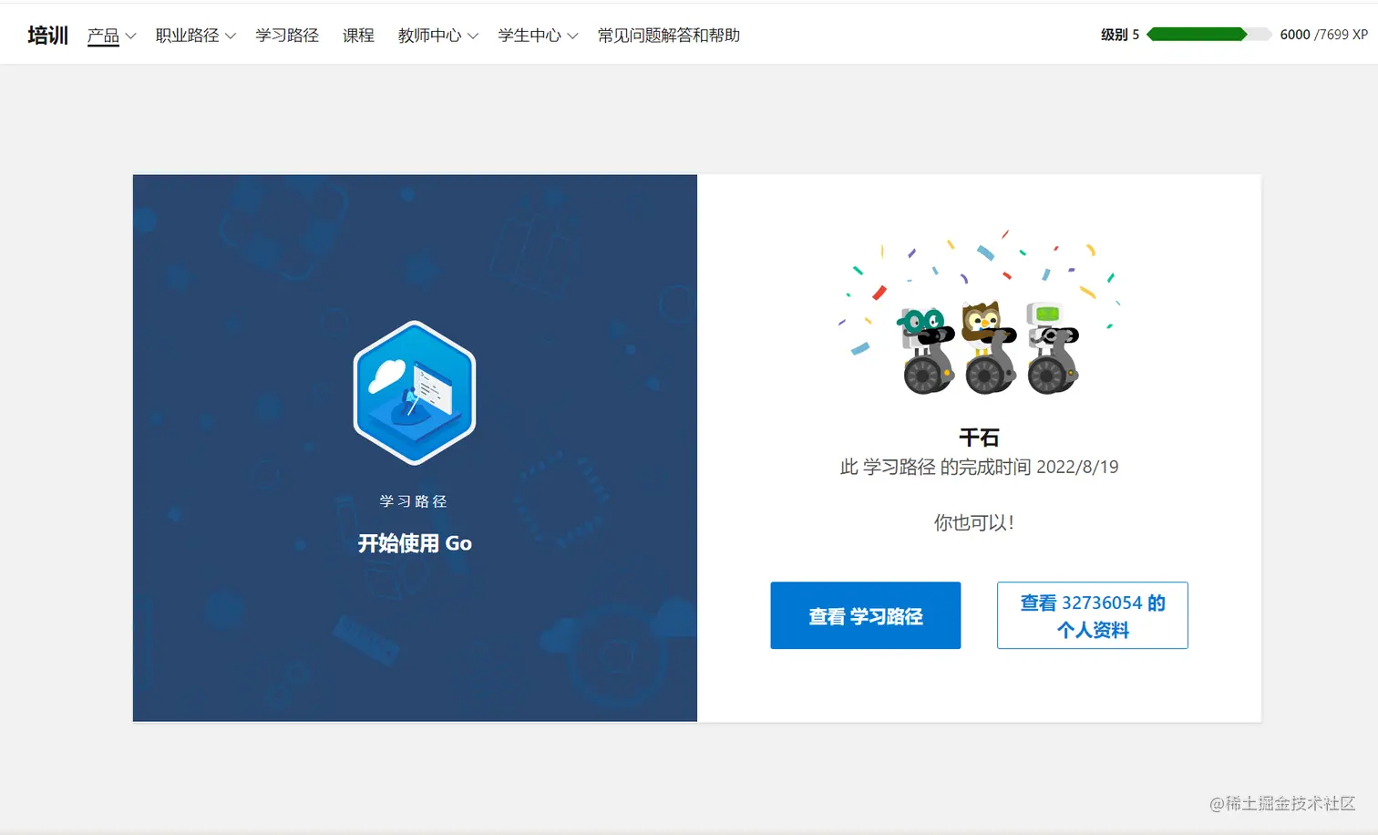This screenshot has width=1378, height=835.
Task: Click the 培训 site title
Action: [x=47, y=36]
